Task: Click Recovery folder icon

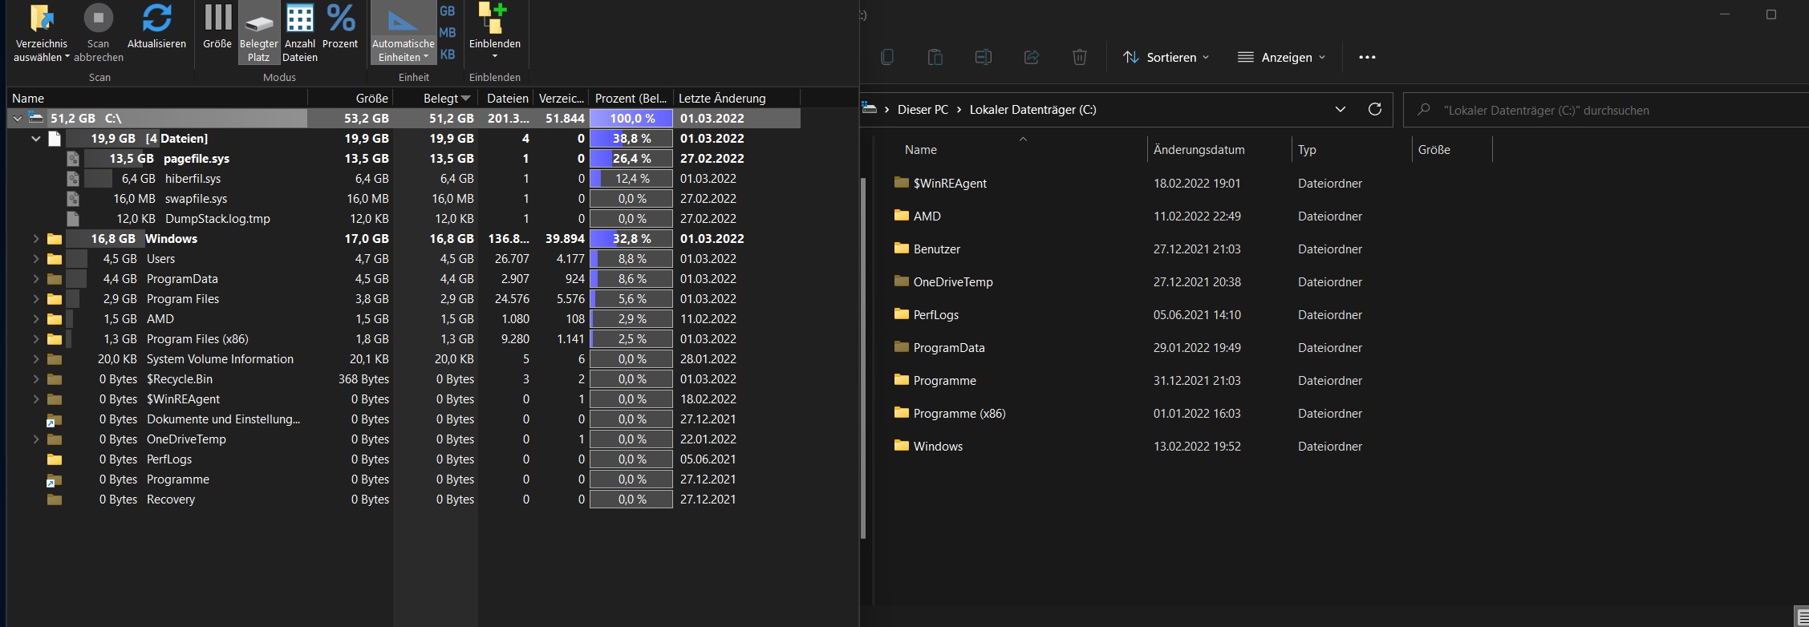Action: tap(54, 500)
